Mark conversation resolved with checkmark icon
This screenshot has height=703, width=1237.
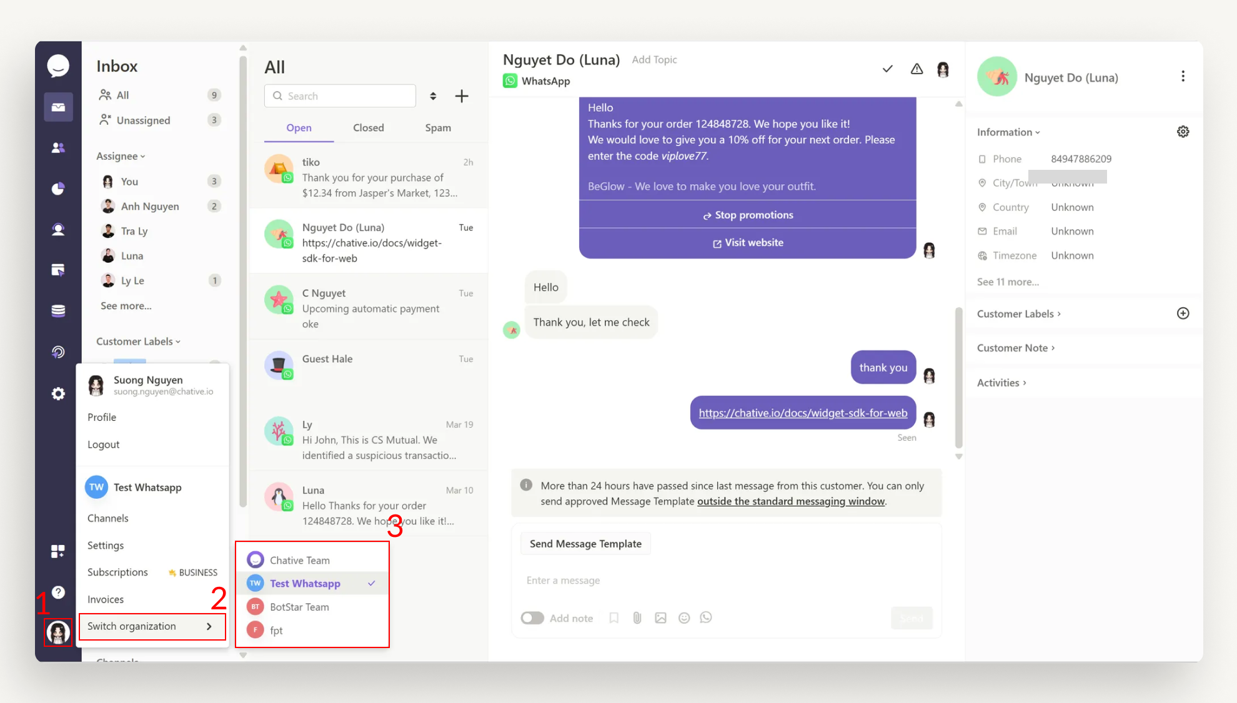click(x=887, y=69)
